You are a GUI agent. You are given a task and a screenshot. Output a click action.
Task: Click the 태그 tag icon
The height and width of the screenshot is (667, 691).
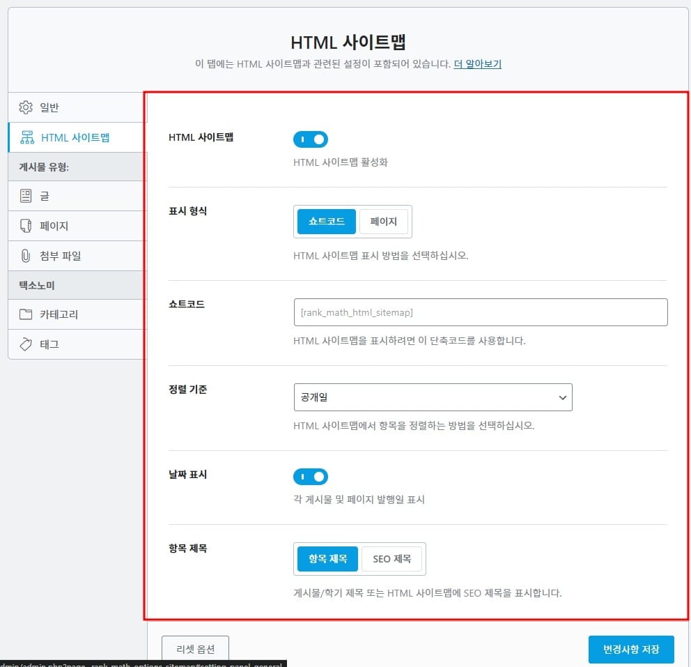coord(26,344)
